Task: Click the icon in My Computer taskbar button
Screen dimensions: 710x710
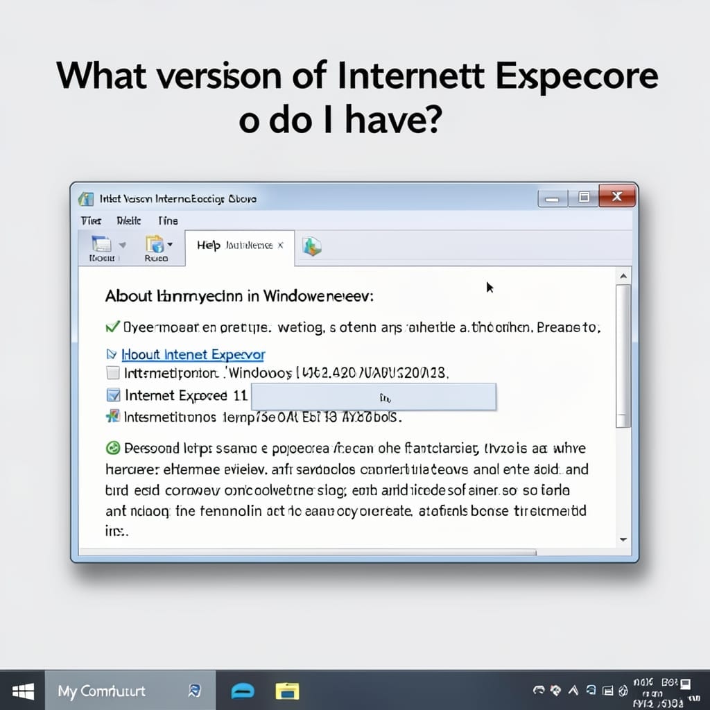Action: 194,691
